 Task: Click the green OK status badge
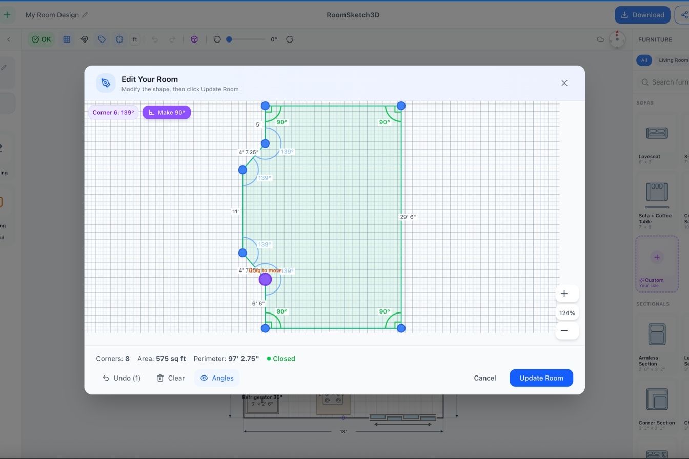(x=41, y=39)
